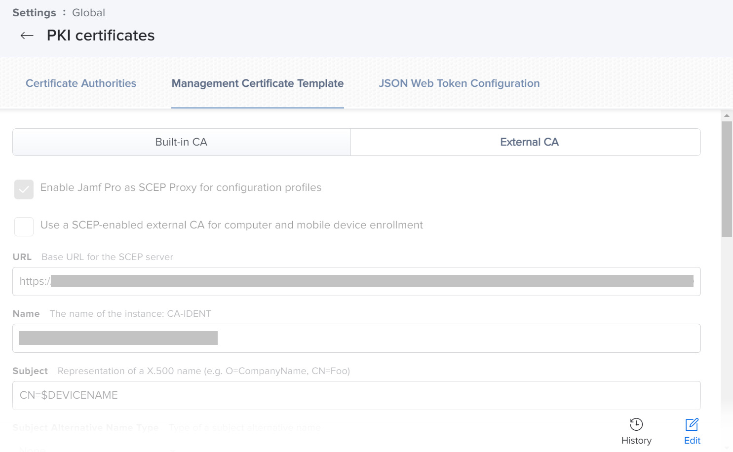The width and height of the screenshot is (733, 452).
Task: Check Use a SCEP-enabled external CA checkbox
Action: [x=24, y=227]
